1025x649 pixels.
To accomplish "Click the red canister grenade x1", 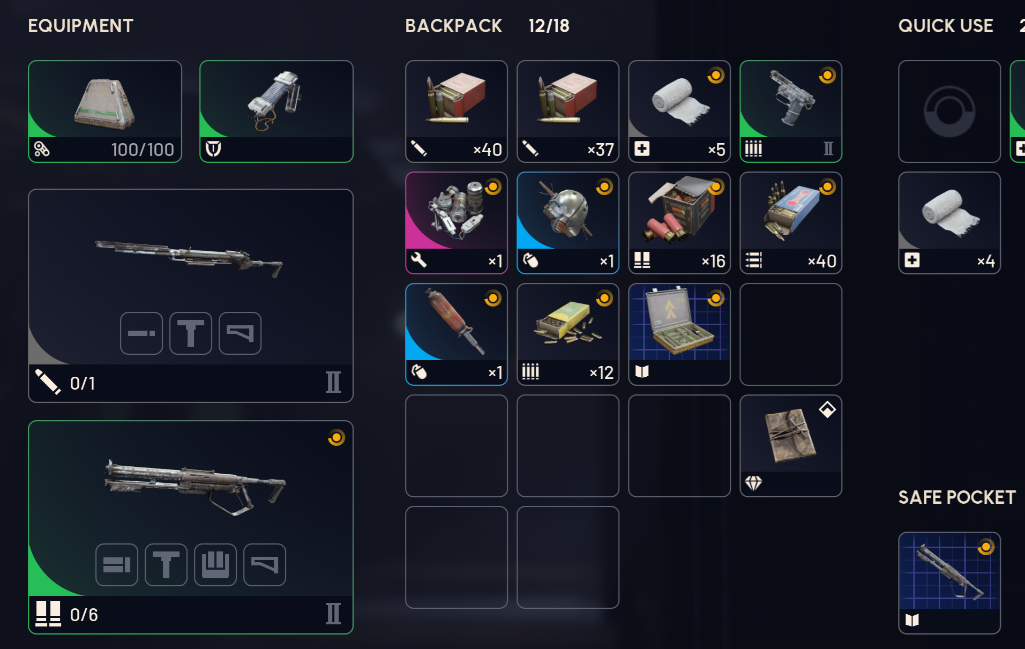I will pos(457,334).
